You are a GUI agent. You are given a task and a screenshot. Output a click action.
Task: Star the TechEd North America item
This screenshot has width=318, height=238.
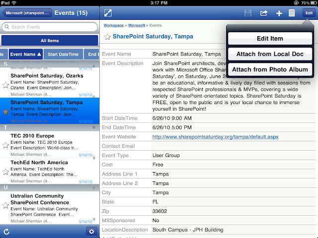pos(5,172)
